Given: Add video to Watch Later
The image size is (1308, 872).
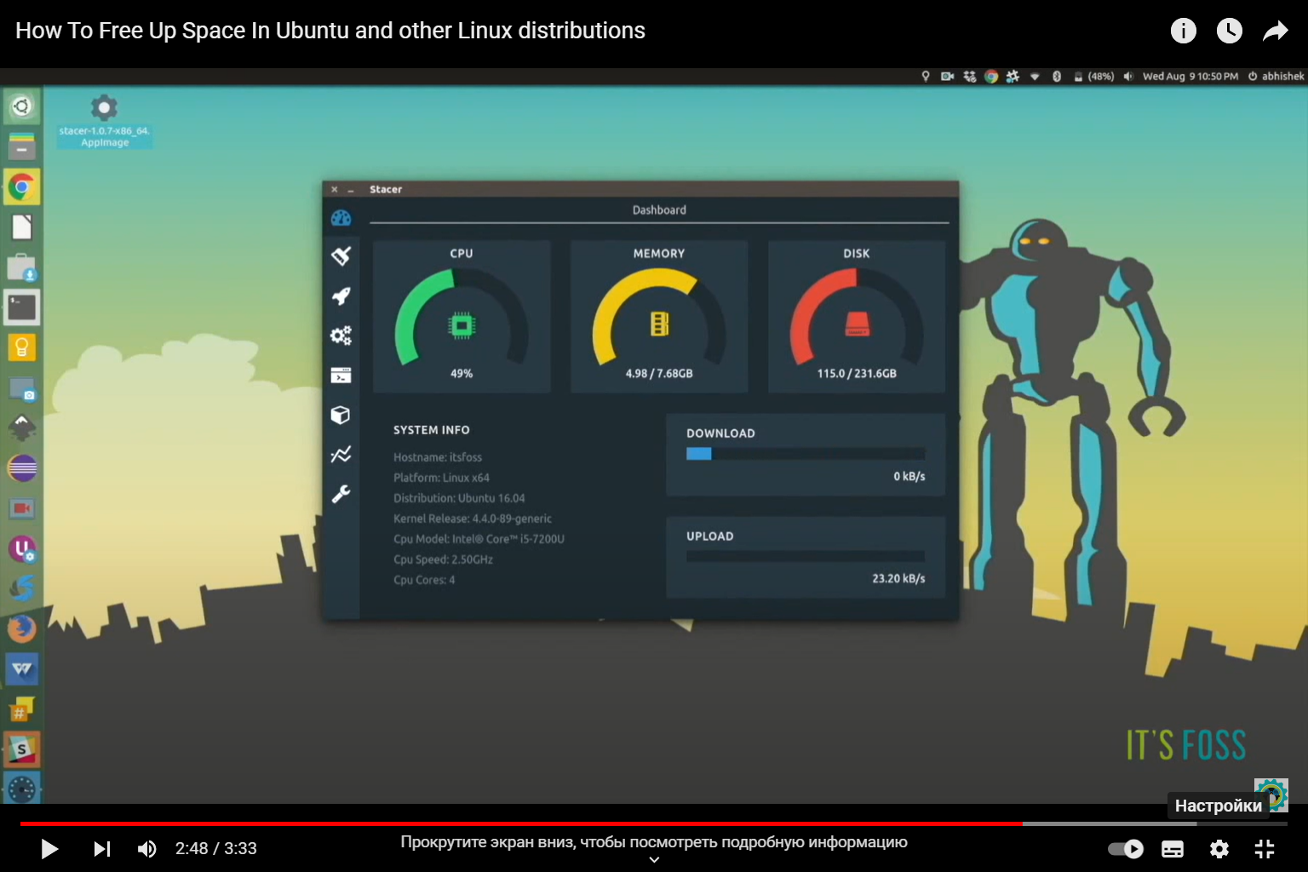Looking at the screenshot, I should coord(1229,32).
